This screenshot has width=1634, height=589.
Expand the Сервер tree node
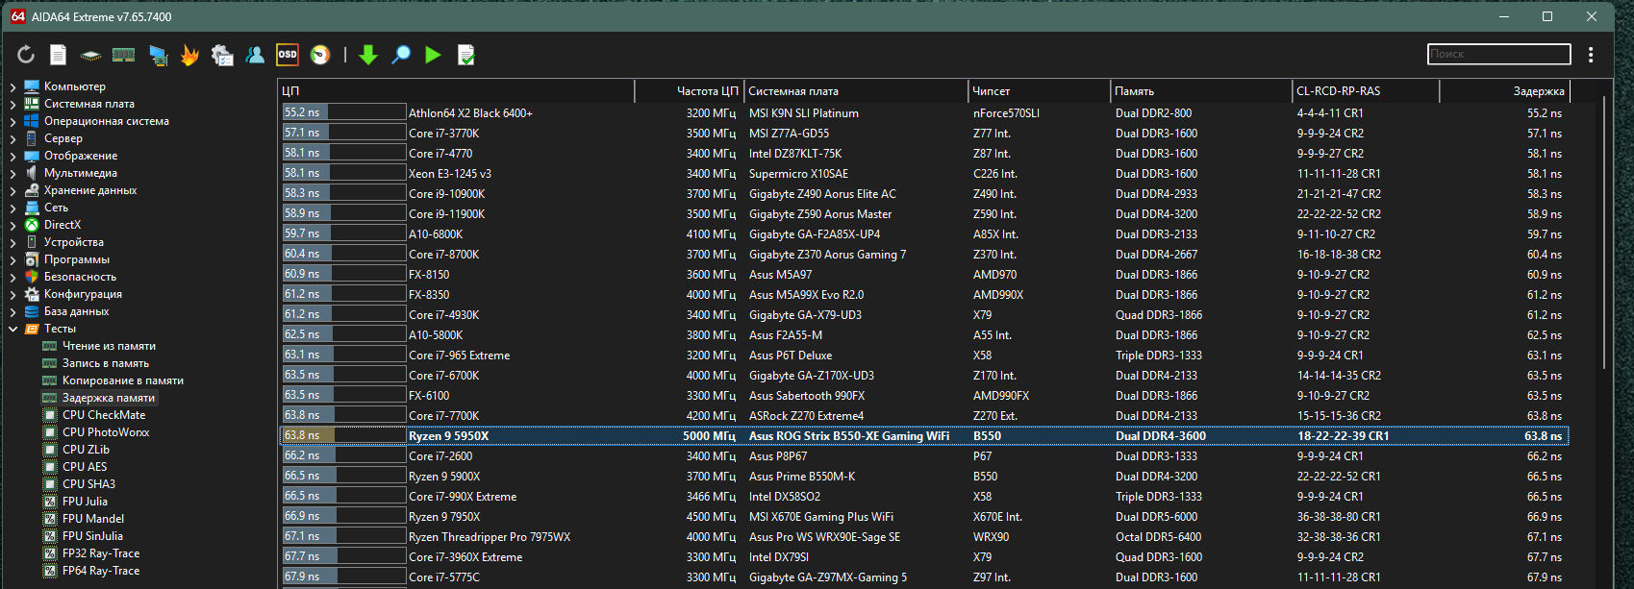click(x=13, y=138)
